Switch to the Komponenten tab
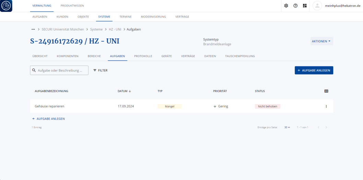 click(68, 56)
